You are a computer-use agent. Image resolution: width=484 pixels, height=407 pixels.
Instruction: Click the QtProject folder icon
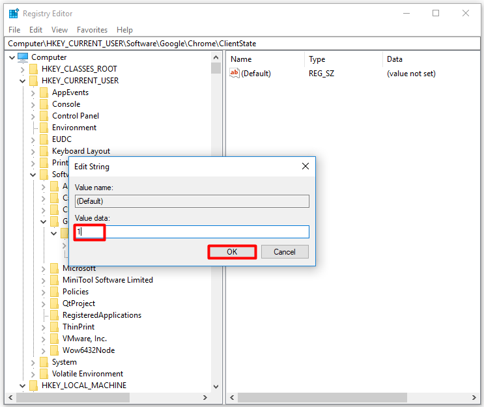[54, 303]
